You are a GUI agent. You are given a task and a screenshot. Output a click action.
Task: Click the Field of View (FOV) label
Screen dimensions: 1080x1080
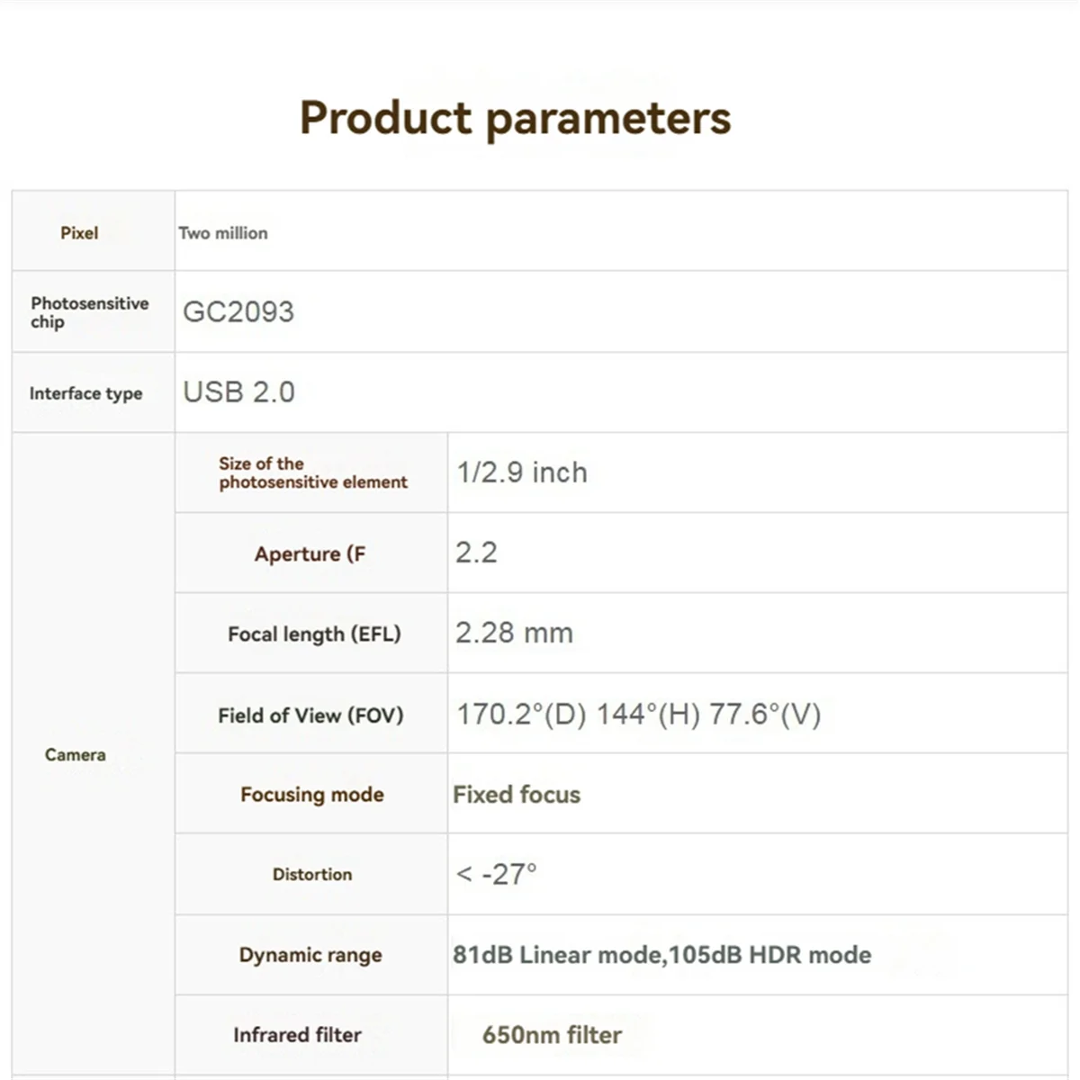[310, 715]
